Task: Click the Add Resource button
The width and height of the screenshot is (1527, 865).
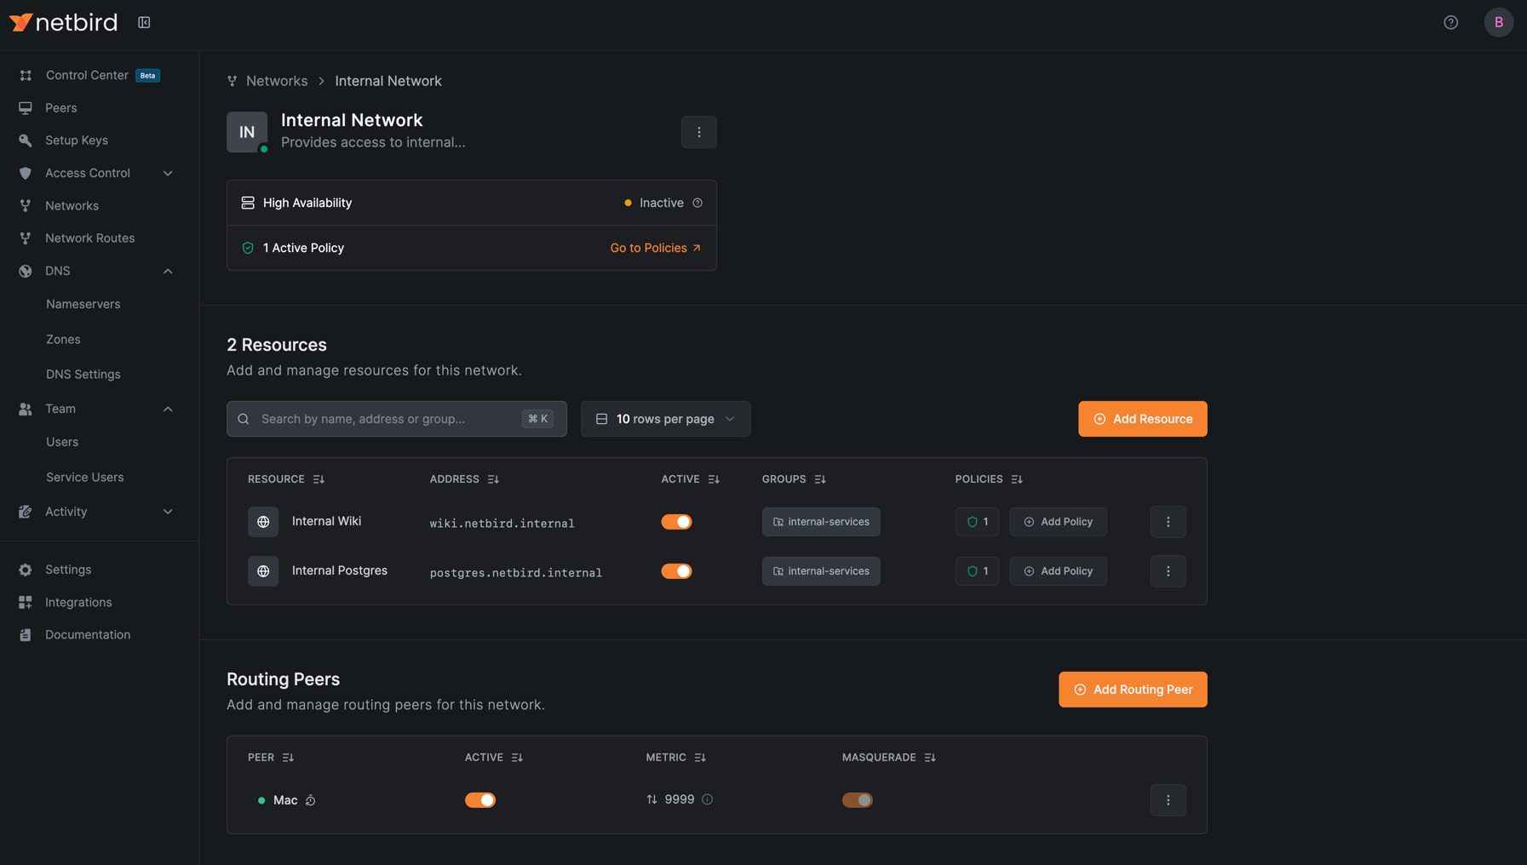Action: (1142, 418)
